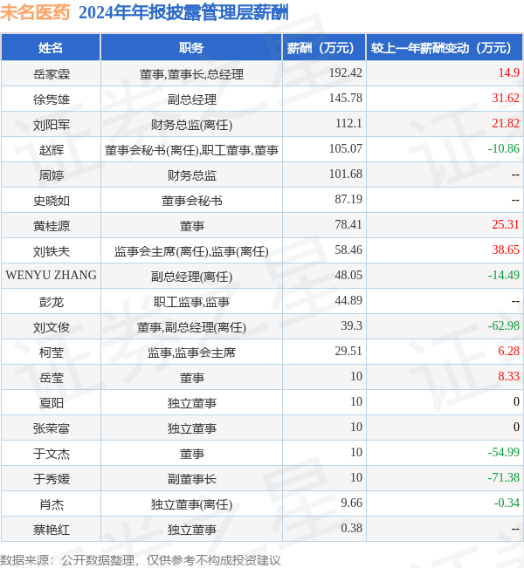Image resolution: width=524 pixels, height=568 pixels.
Task: Select the name 刘文俊
Action: click(x=52, y=327)
